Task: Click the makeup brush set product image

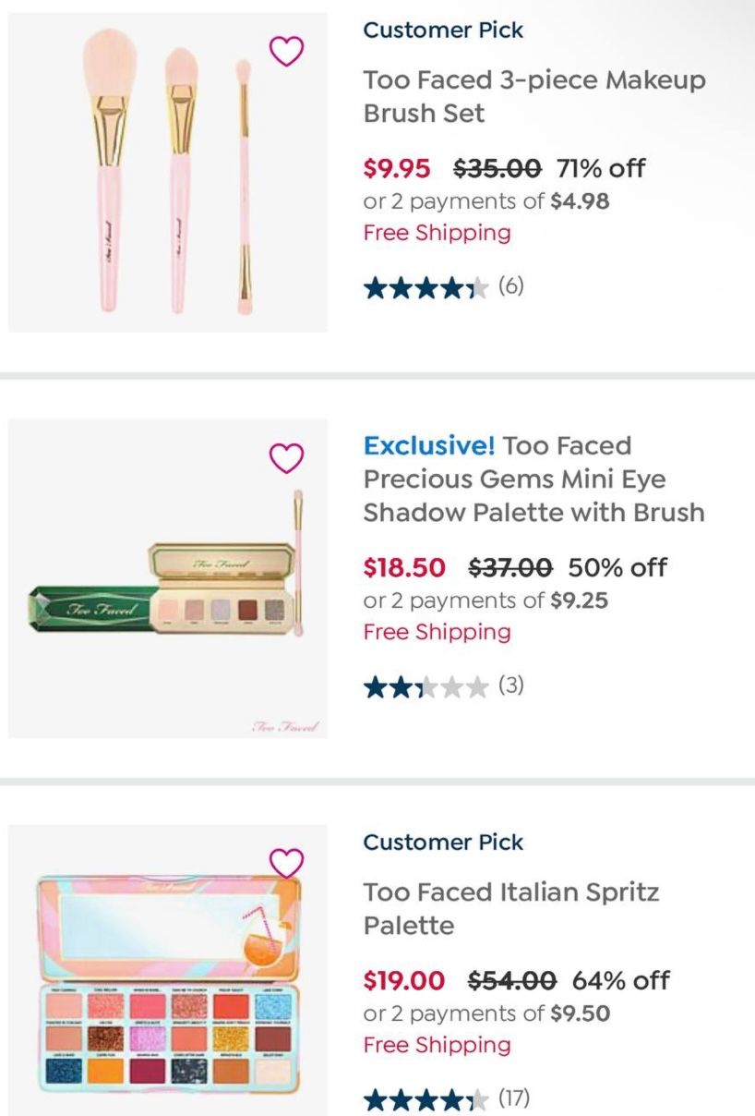Action: (168, 173)
